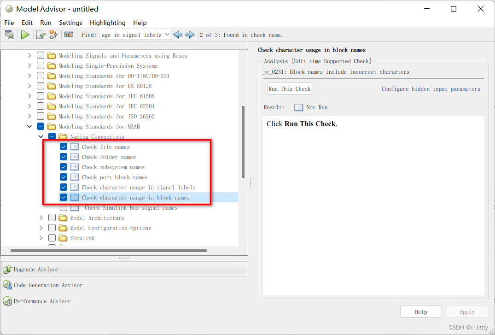Open the Help menu
495x335 pixels.
[x=140, y=23]
